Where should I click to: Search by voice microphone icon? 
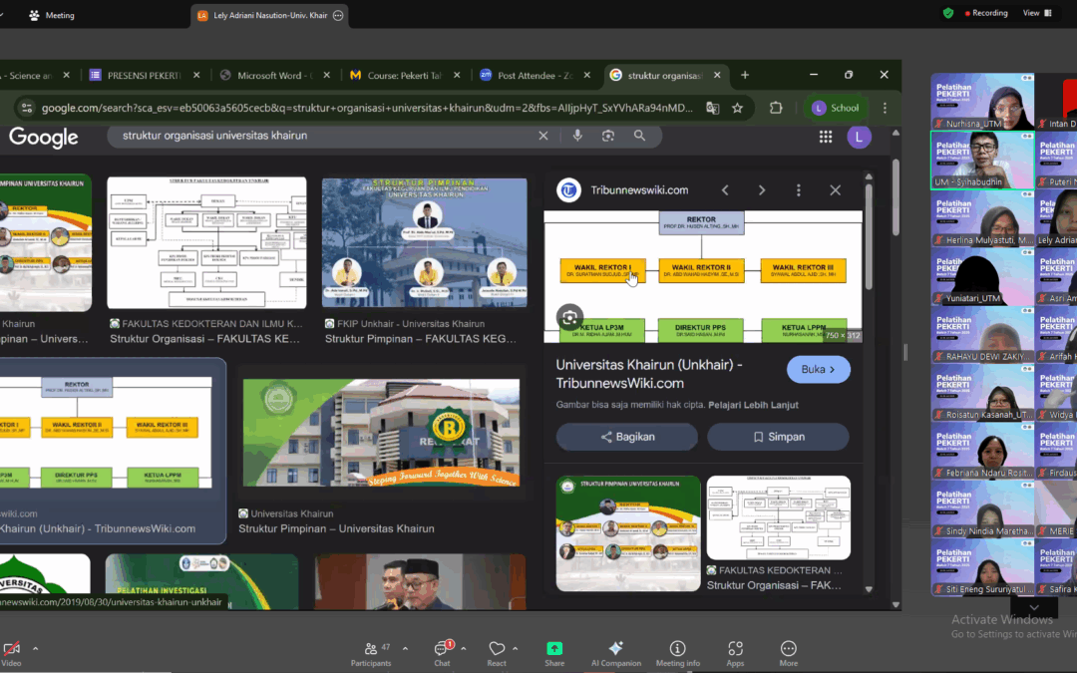tap(577, 136)
